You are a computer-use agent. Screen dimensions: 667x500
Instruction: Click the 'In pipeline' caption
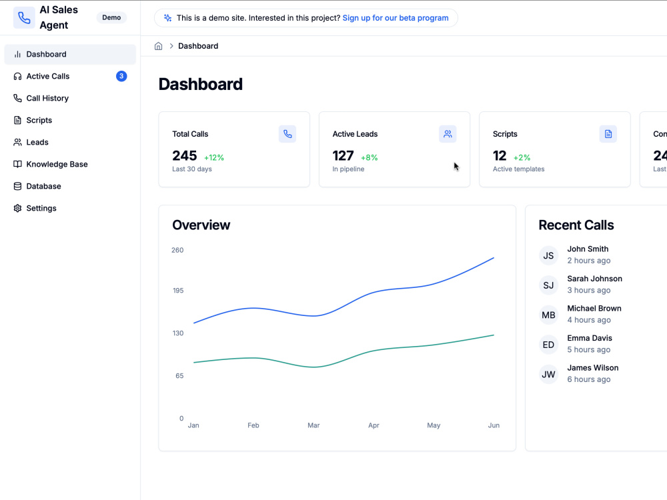coord(348,169)
